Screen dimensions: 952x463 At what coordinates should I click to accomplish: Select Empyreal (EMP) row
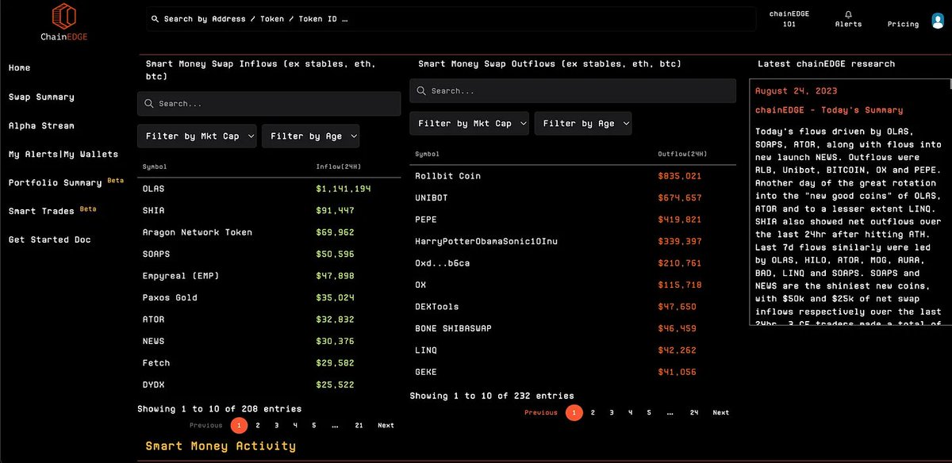[x=269, y=276]
